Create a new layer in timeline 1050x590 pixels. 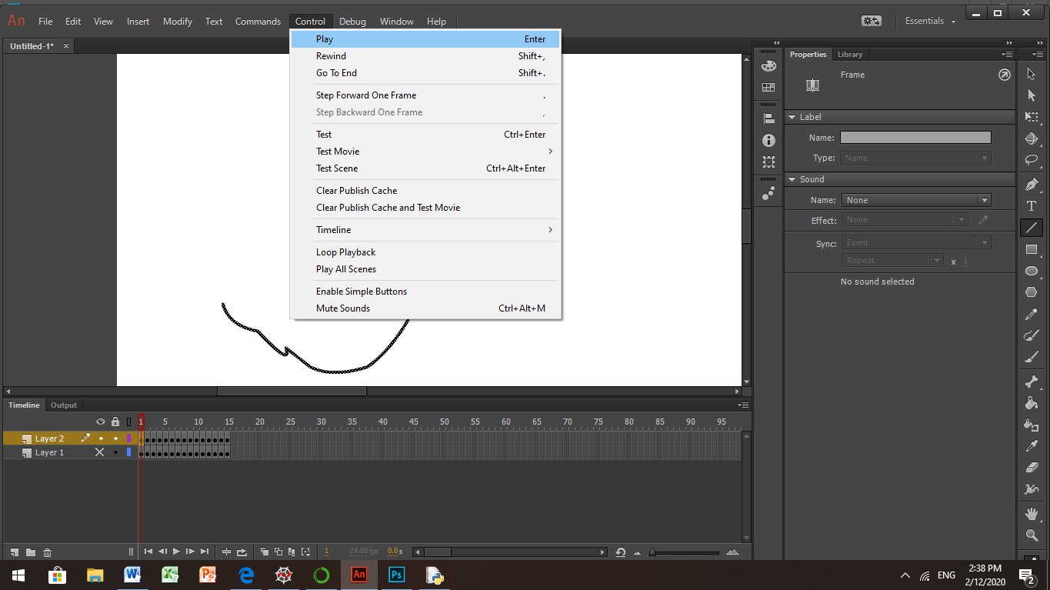(x=15, y=552)
